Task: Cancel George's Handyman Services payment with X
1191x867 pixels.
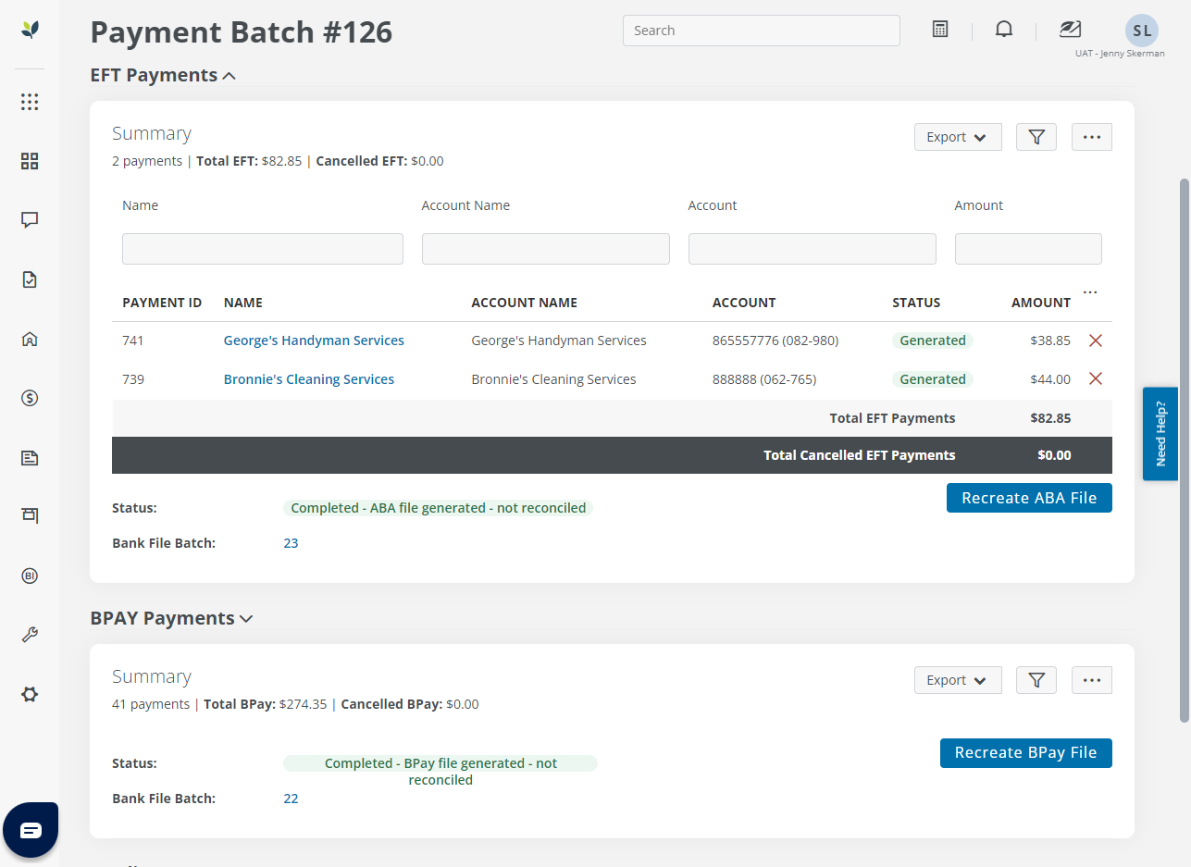Action: [x=1096, y=341]
